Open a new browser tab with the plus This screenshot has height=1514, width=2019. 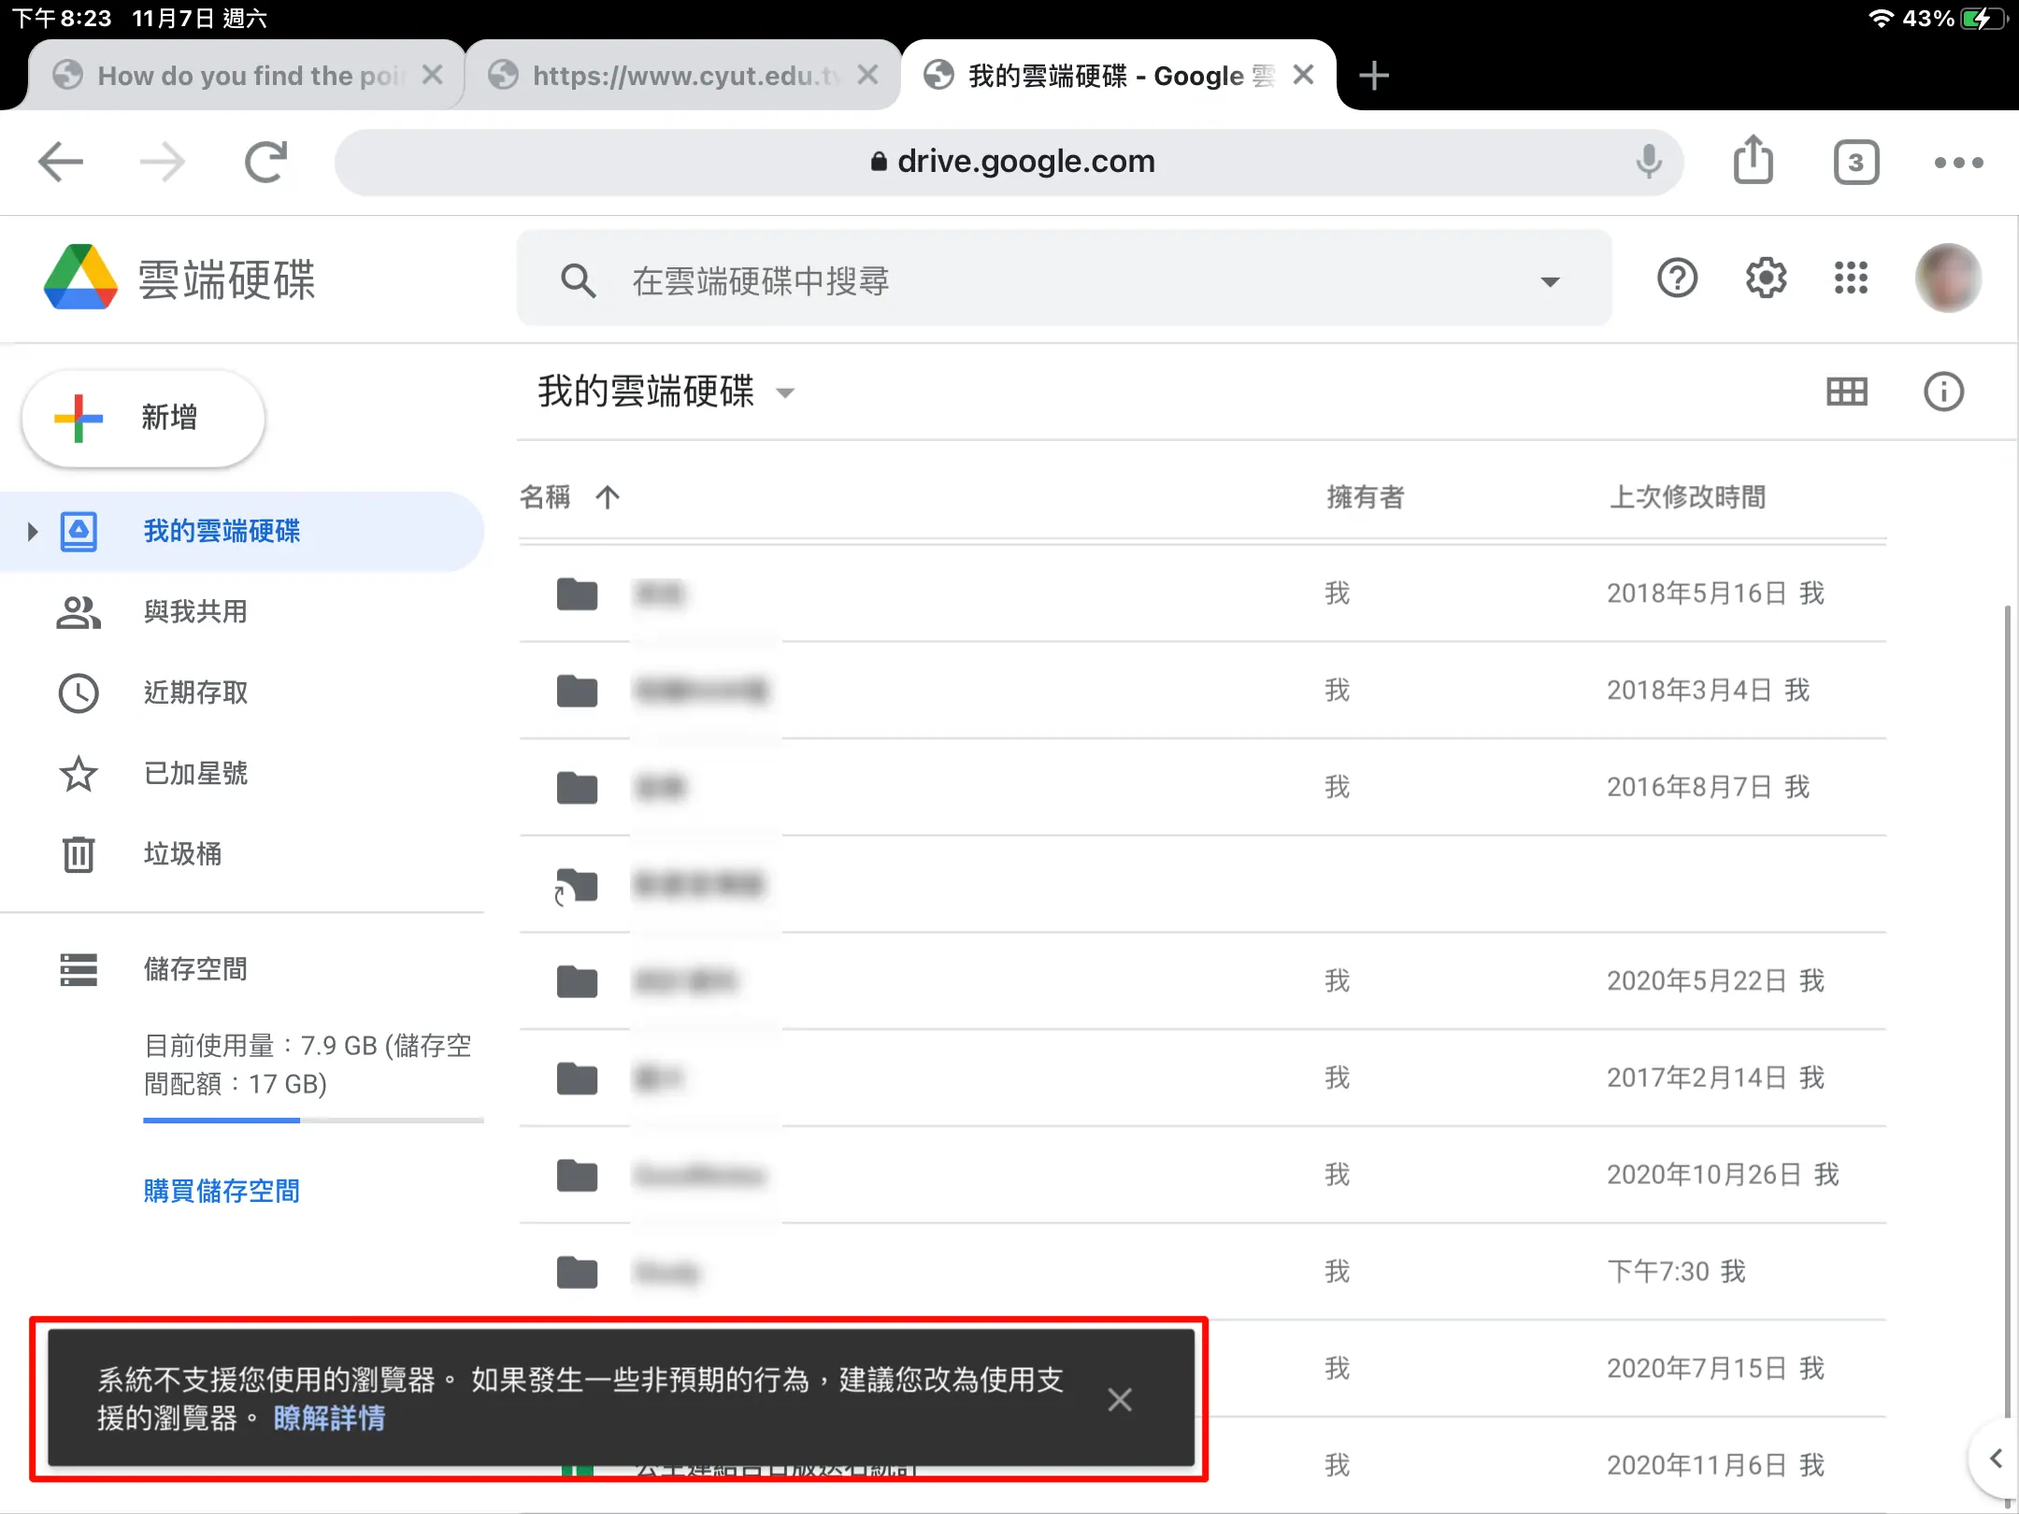click(x=1374, y=75)
